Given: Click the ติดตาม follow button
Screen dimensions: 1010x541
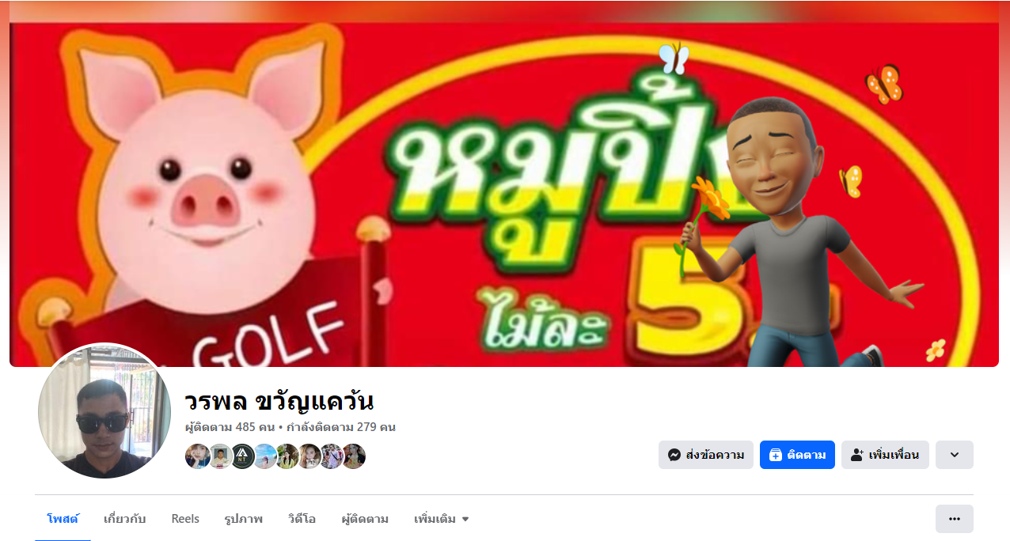Looking at the screenshot, I should pos(797,455).
